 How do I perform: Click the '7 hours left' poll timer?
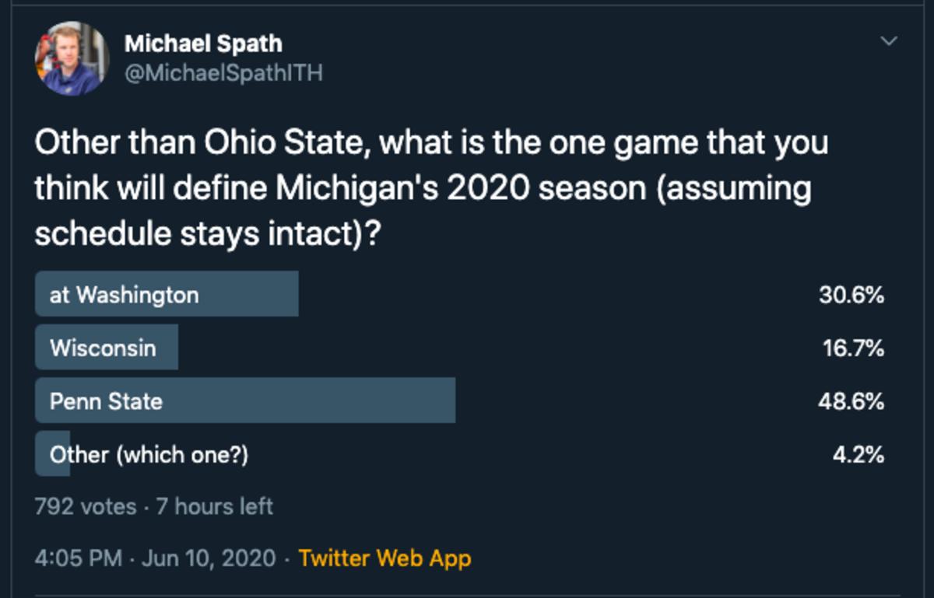(215, 507)
